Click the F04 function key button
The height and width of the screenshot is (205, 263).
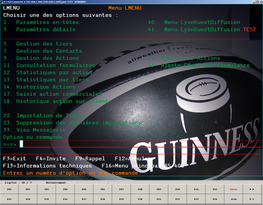(x=65, y=189)
